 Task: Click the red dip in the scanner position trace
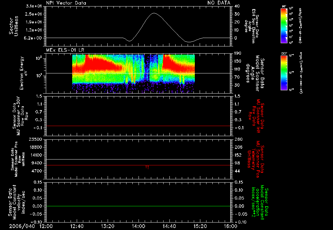(x=147, y=167)
